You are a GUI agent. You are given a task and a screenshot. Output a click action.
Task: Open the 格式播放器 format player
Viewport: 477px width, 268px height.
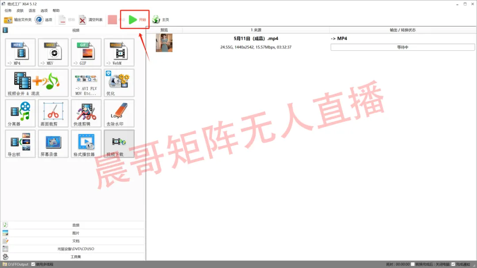click(86, 144)
